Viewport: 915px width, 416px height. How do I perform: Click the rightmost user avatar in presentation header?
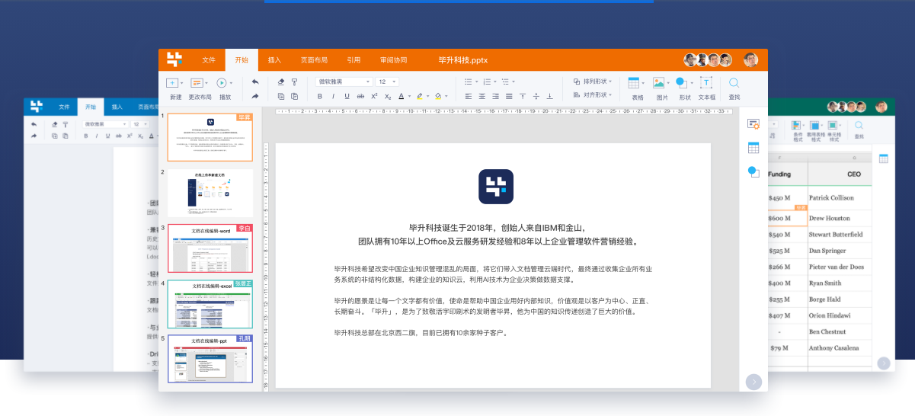[750, 60]
